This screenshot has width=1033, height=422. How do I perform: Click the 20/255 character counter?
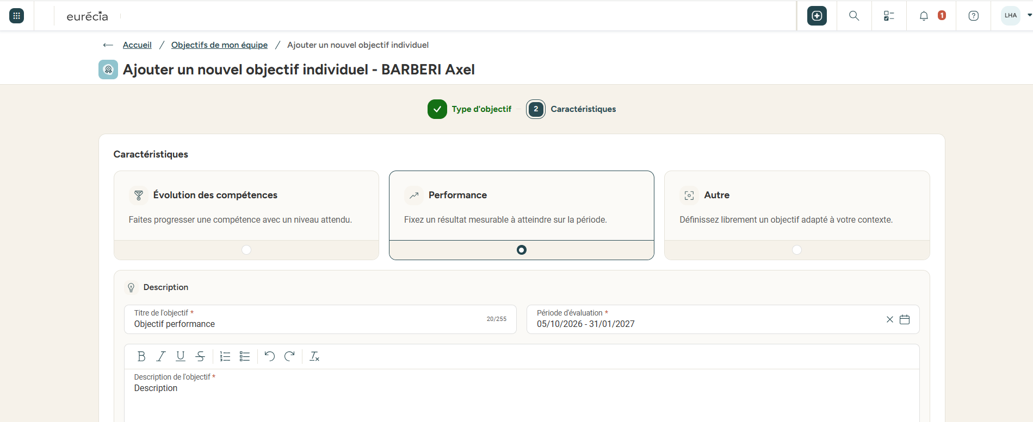(497, 319)
